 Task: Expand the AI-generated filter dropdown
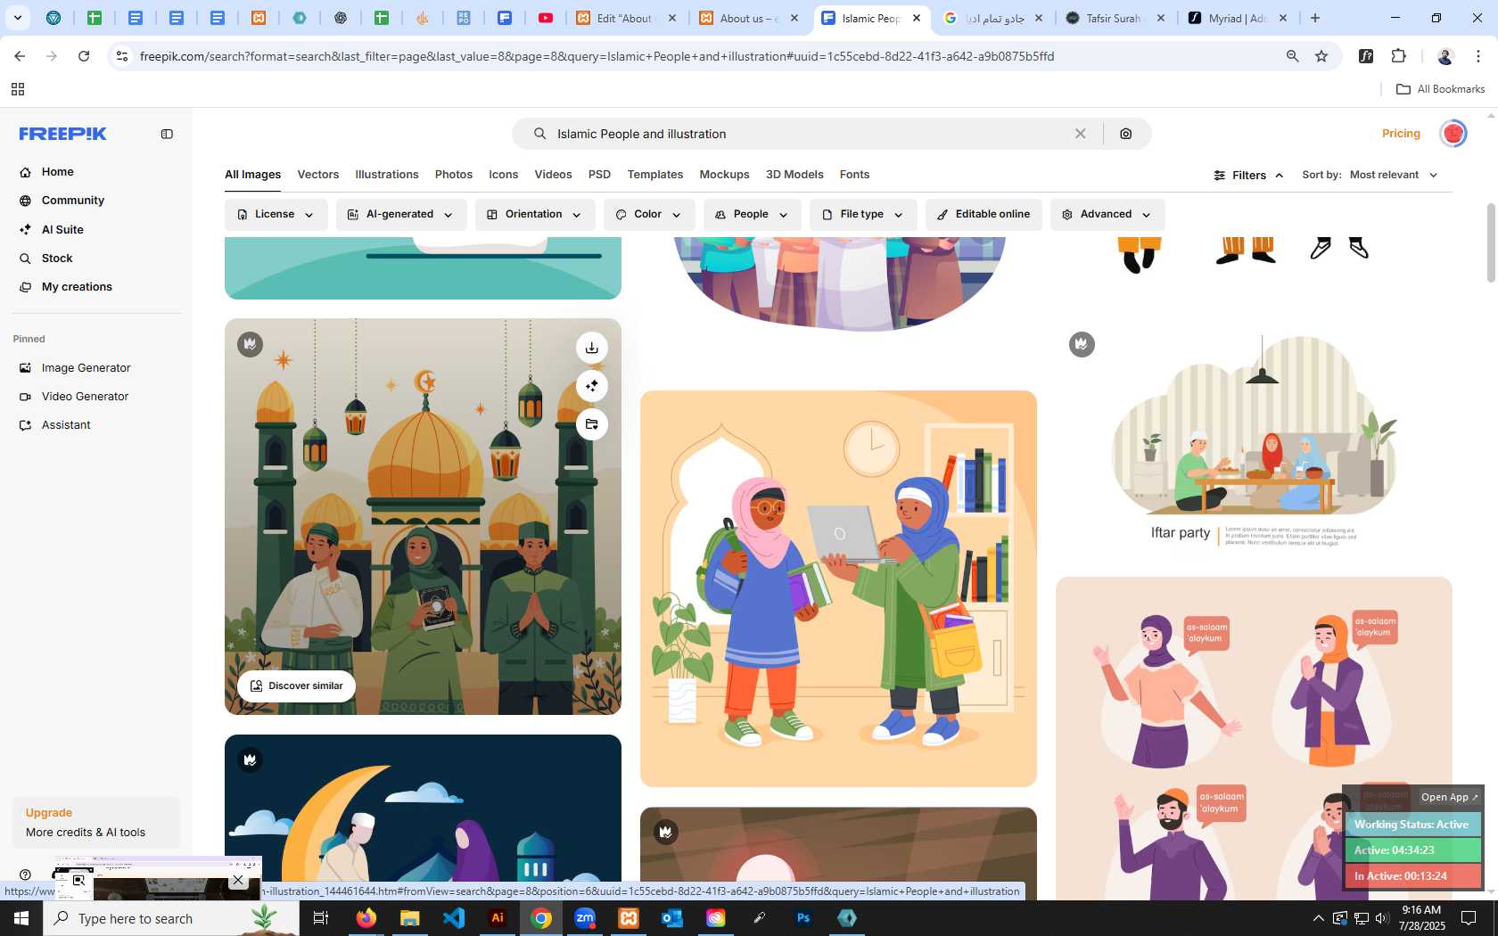point(401,215)
